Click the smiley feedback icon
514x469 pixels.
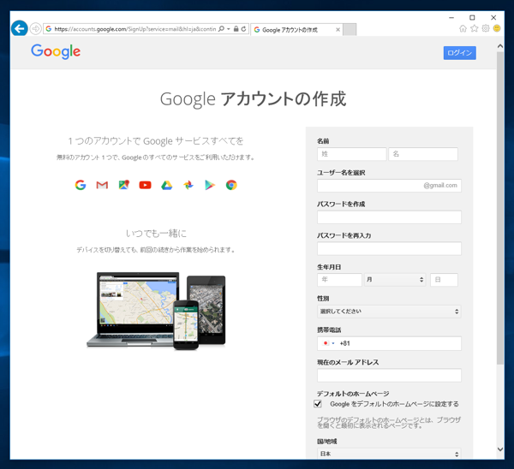(497, 28)
